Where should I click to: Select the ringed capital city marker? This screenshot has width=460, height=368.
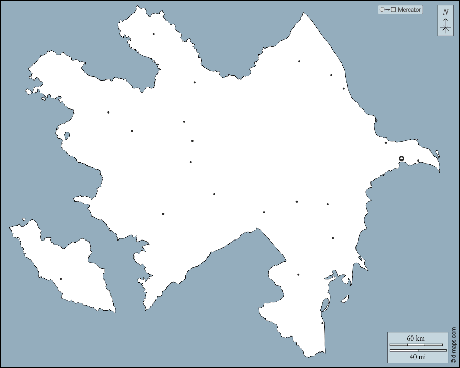[x=402, y=158]
